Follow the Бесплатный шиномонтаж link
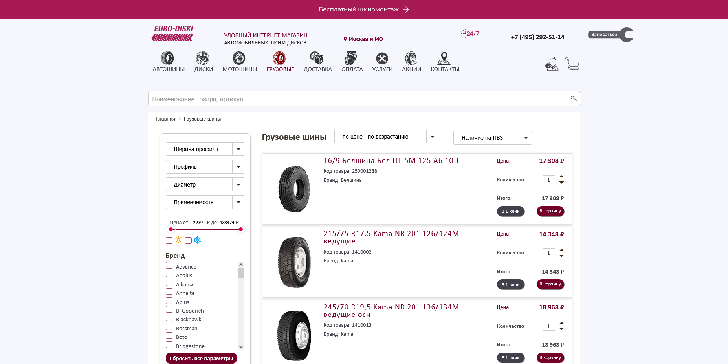 pyautogui.click(x=359, y=9)
